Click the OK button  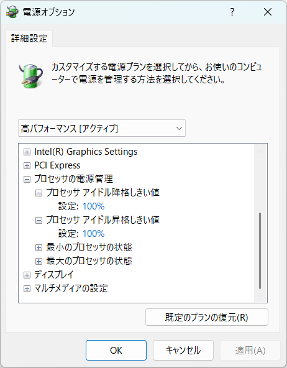[116, 350]
